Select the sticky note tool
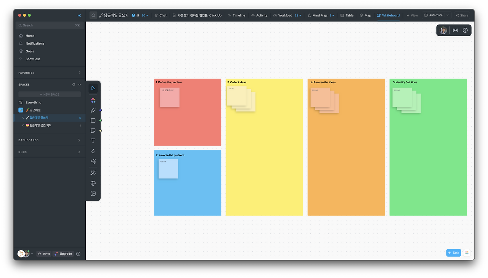The image size is (488, 278). 93,131
